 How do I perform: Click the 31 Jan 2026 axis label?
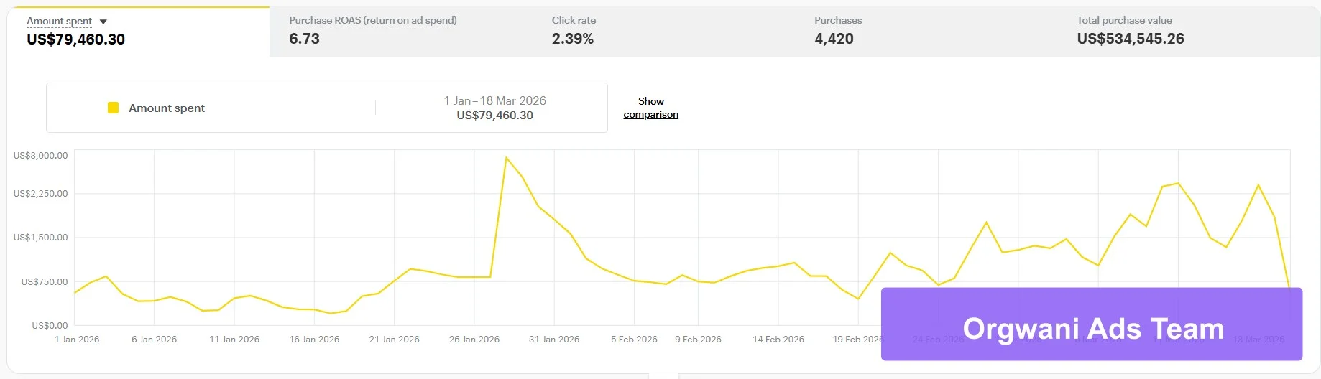point(553,340)
